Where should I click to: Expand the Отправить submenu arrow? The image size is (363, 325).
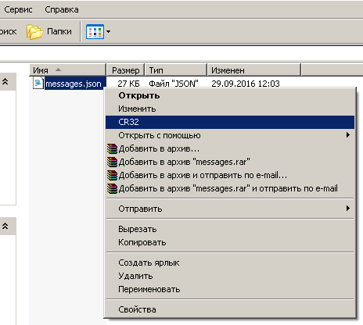coord(347,209)
